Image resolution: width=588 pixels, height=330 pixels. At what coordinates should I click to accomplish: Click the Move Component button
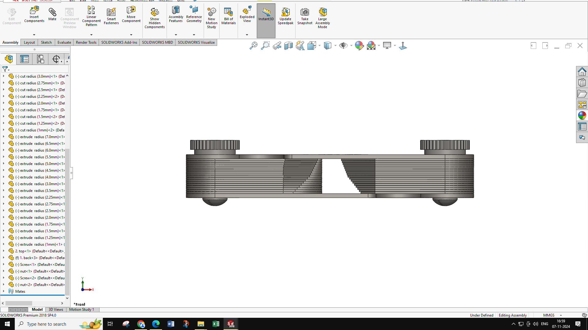(131, 14)
